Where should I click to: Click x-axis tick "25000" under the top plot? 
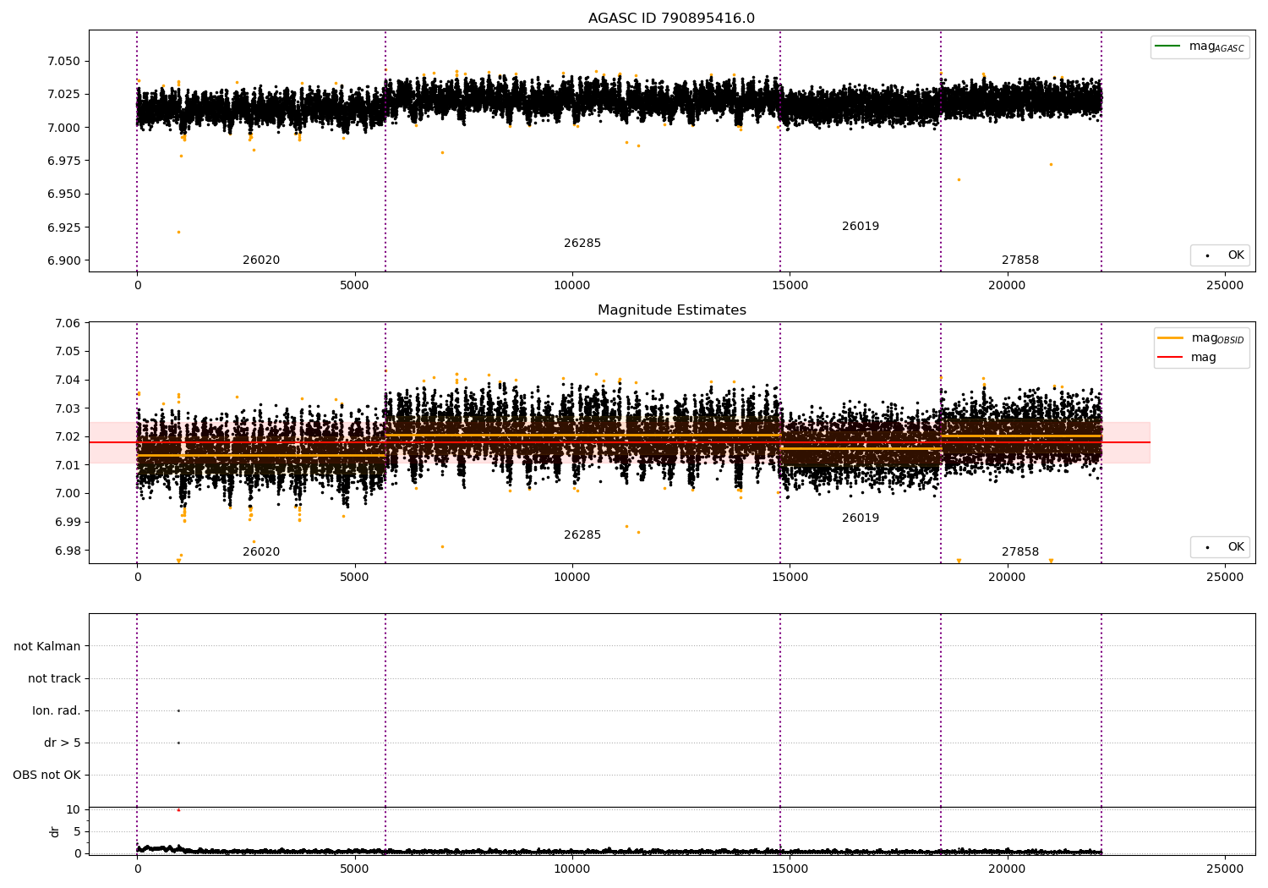click(x=1224, y=286)
